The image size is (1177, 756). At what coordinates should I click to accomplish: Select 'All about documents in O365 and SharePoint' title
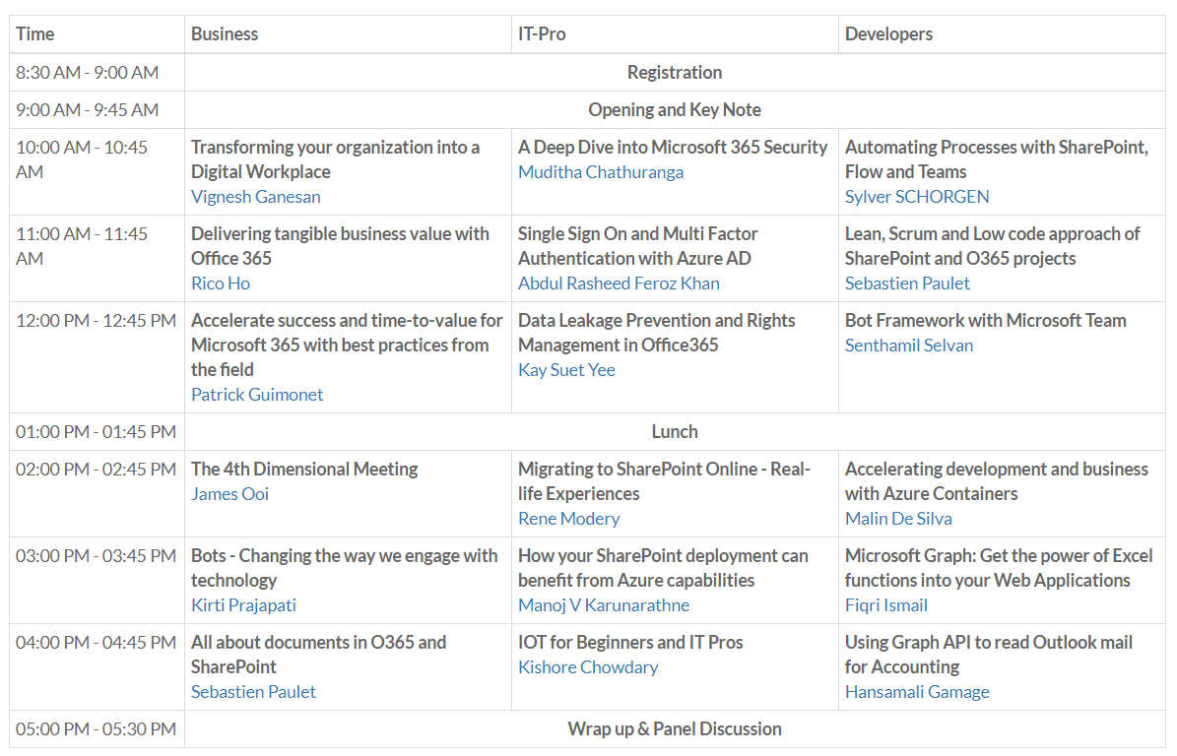[318, 655]
